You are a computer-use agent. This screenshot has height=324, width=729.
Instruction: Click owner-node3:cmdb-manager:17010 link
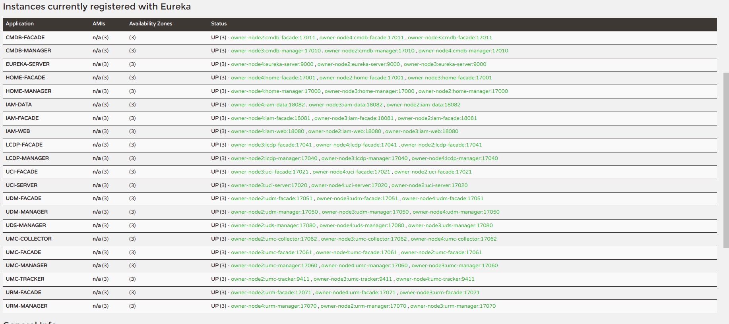click(x=276, y=51)
